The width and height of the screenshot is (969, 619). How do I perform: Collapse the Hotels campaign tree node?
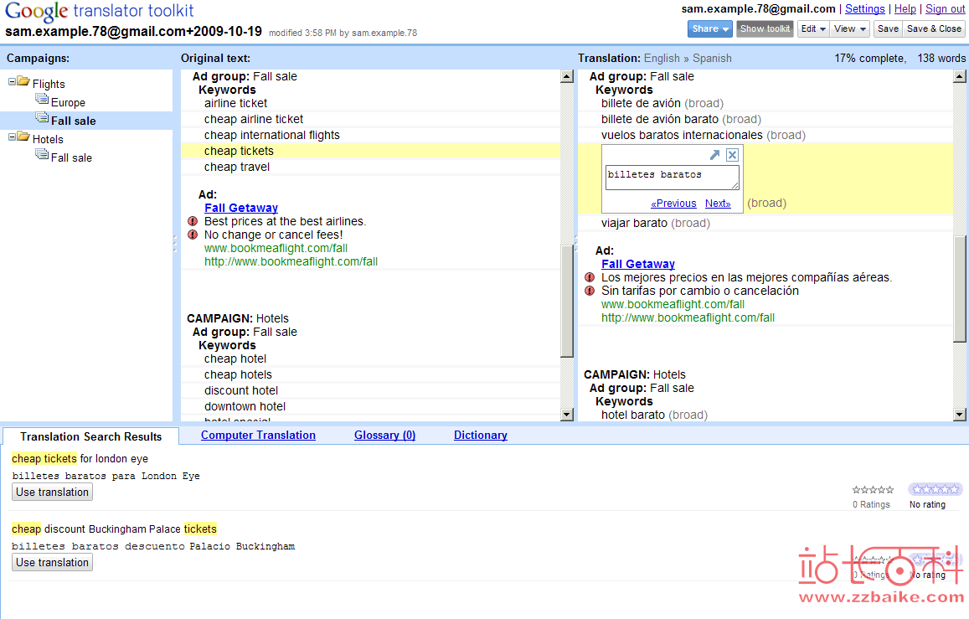click(x=12, y=137)
